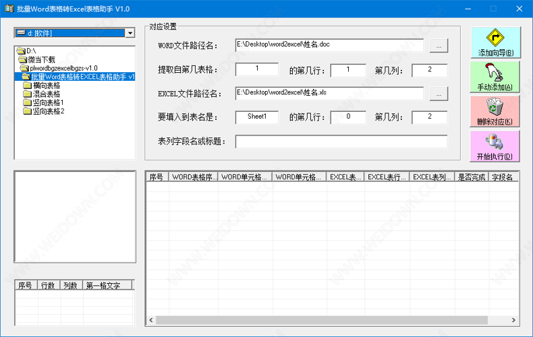Click the Word row number field
The image size is (533, 337).
pyautogui.click(x=348, y=70)
